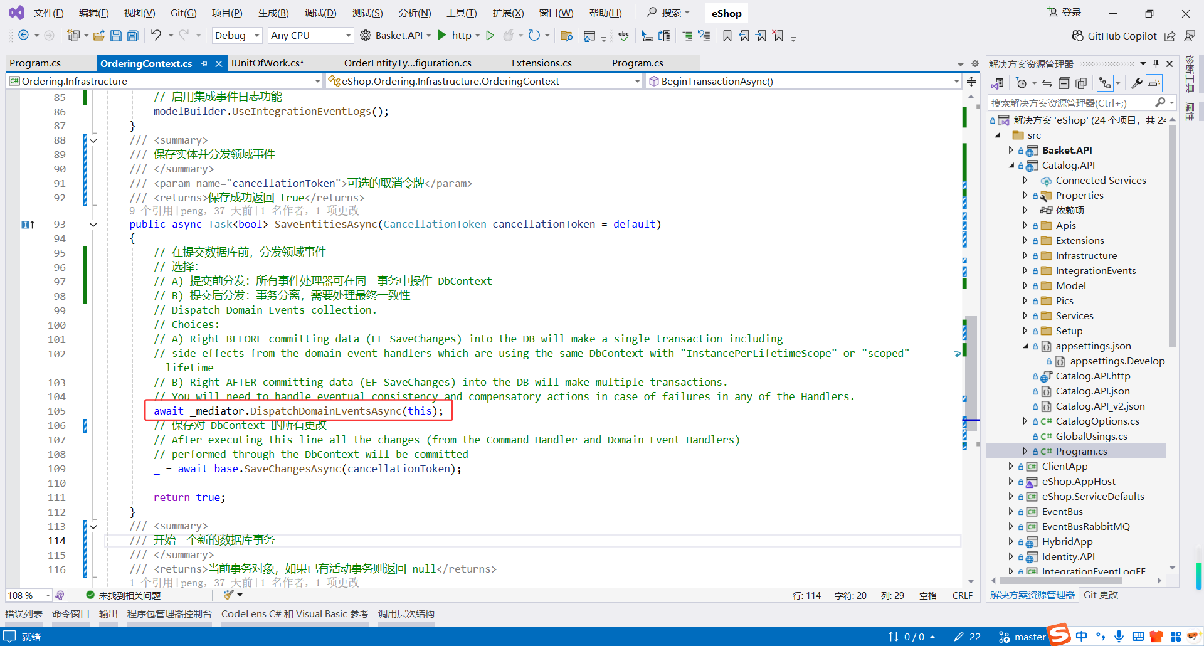Open Git 更改 from the status bar
1204x646 pixels.
[1101, 595]
